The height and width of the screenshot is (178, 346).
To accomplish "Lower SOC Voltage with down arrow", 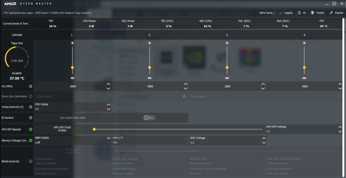I will [x=264, y=143].
